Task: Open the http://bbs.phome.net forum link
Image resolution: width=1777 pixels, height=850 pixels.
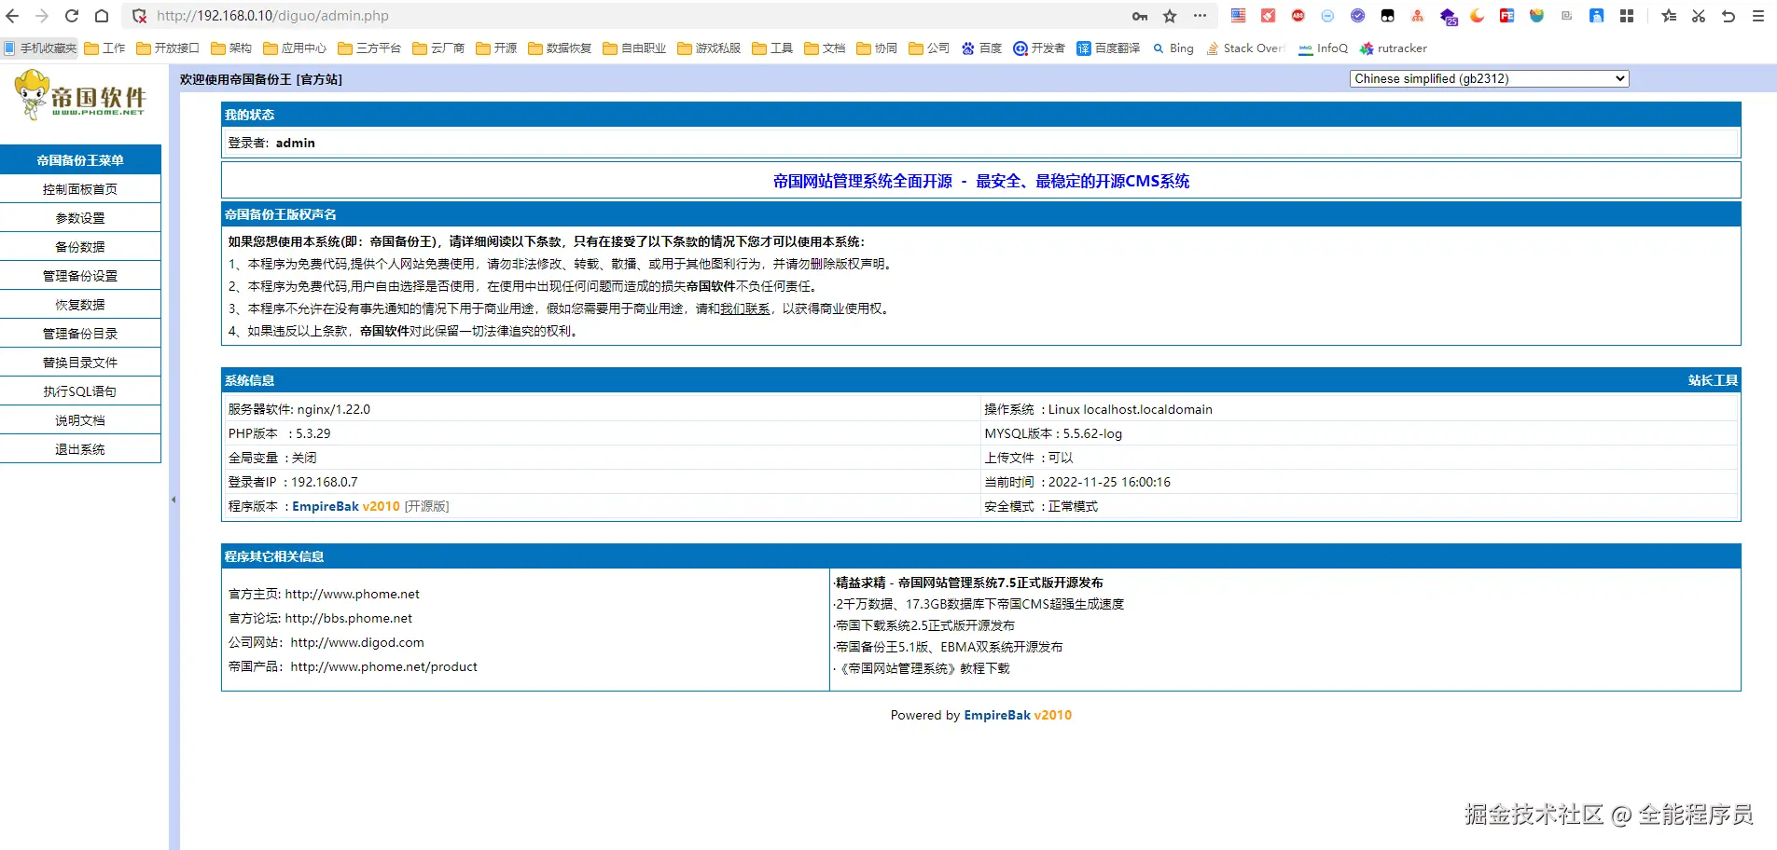Action: coord(349,618)
